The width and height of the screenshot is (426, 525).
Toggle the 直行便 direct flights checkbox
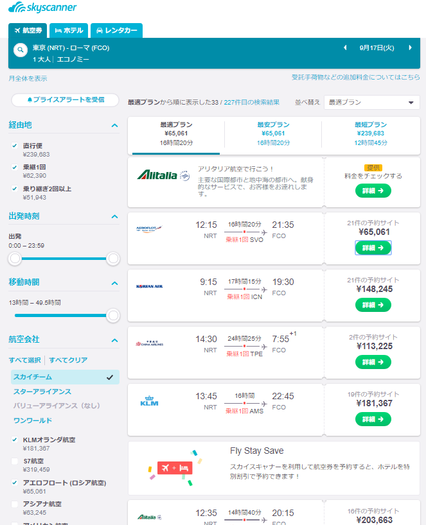click(x=14, y=146)
